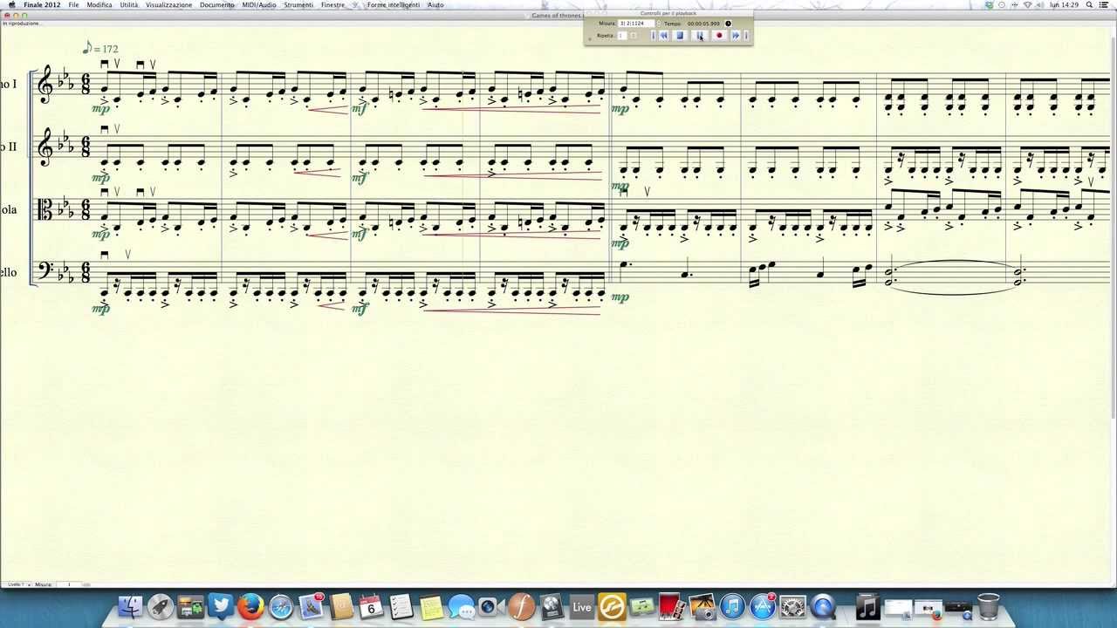This screenshot has height=628, width=1117.
Task: Open Finder from the Dock
Action: click(x=130, y=606)
